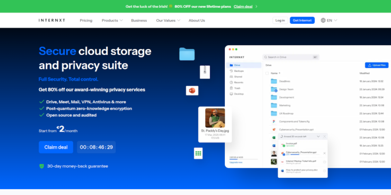Click the upload progress bar for Cybersecurity_Presentation.ppt
The image size is (391, 195).
tap(304, 155)
